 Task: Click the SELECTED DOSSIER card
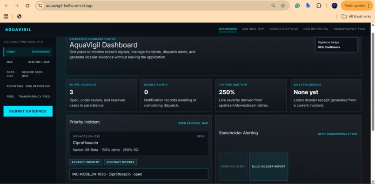pyautogui.click(x=326, y=96)
